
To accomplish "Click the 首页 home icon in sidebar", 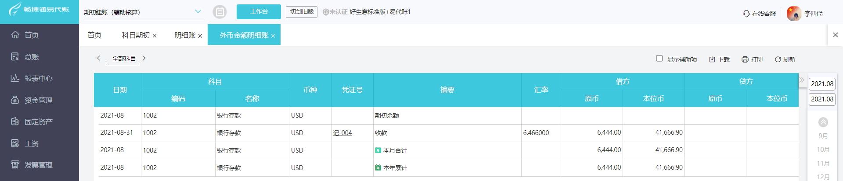I will [x=15, y=35].
